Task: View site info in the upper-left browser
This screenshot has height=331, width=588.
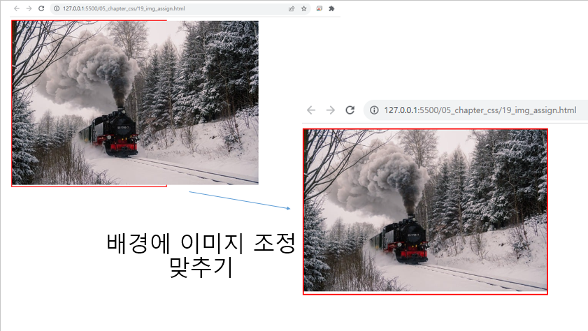Action: click(x=57, y=8)
